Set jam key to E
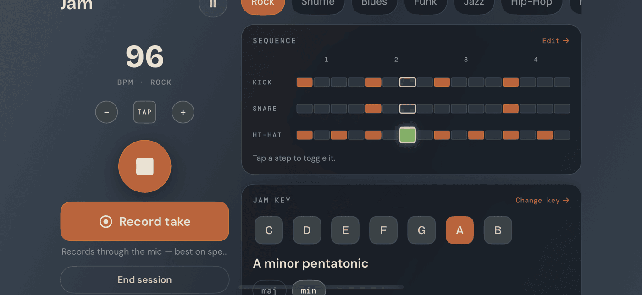Viewport: 642px width, 295px height. pos(345,230)
